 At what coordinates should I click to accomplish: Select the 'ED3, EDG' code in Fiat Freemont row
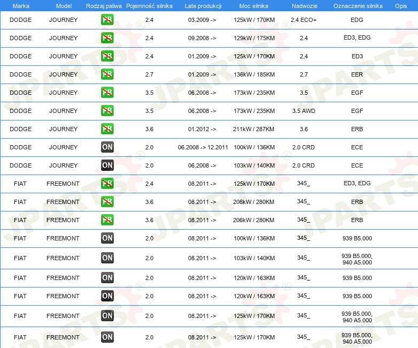pos(357,183)
